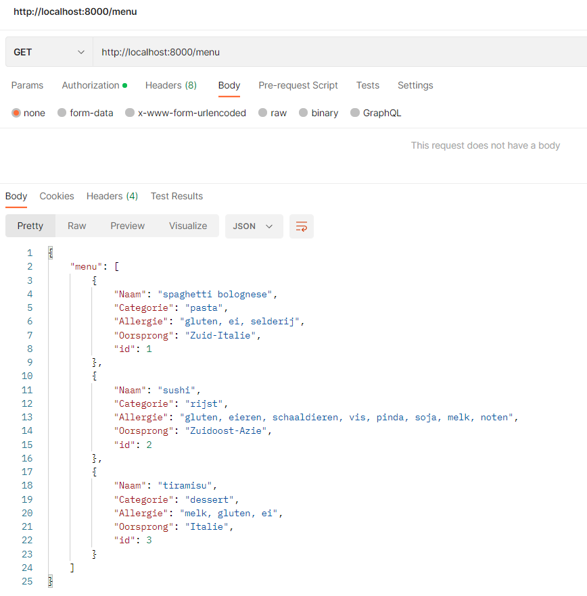Click the request URL input field
587x596 pixels.
point(271,52)
